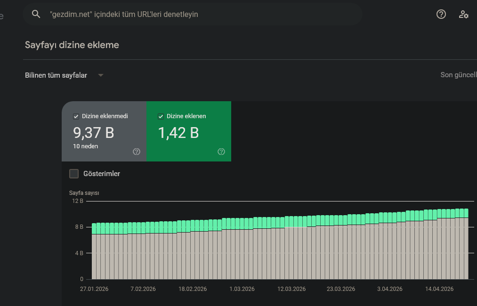Expand the Bilinen tüm sayfalar dropdown arrow
Image resolution: width=477 pixels, height=306 pixels.
pyautogui.click(x=101, y=75)
